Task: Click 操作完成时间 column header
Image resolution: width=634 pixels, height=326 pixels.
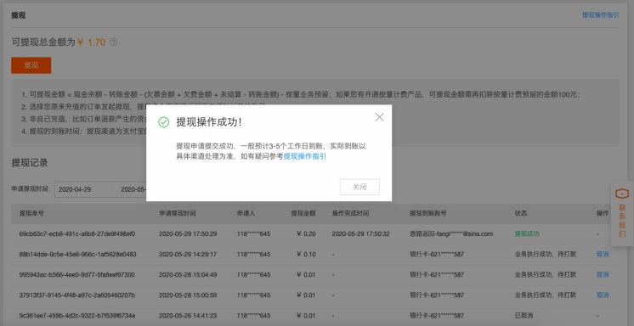Action: click(x=350, y=213)
